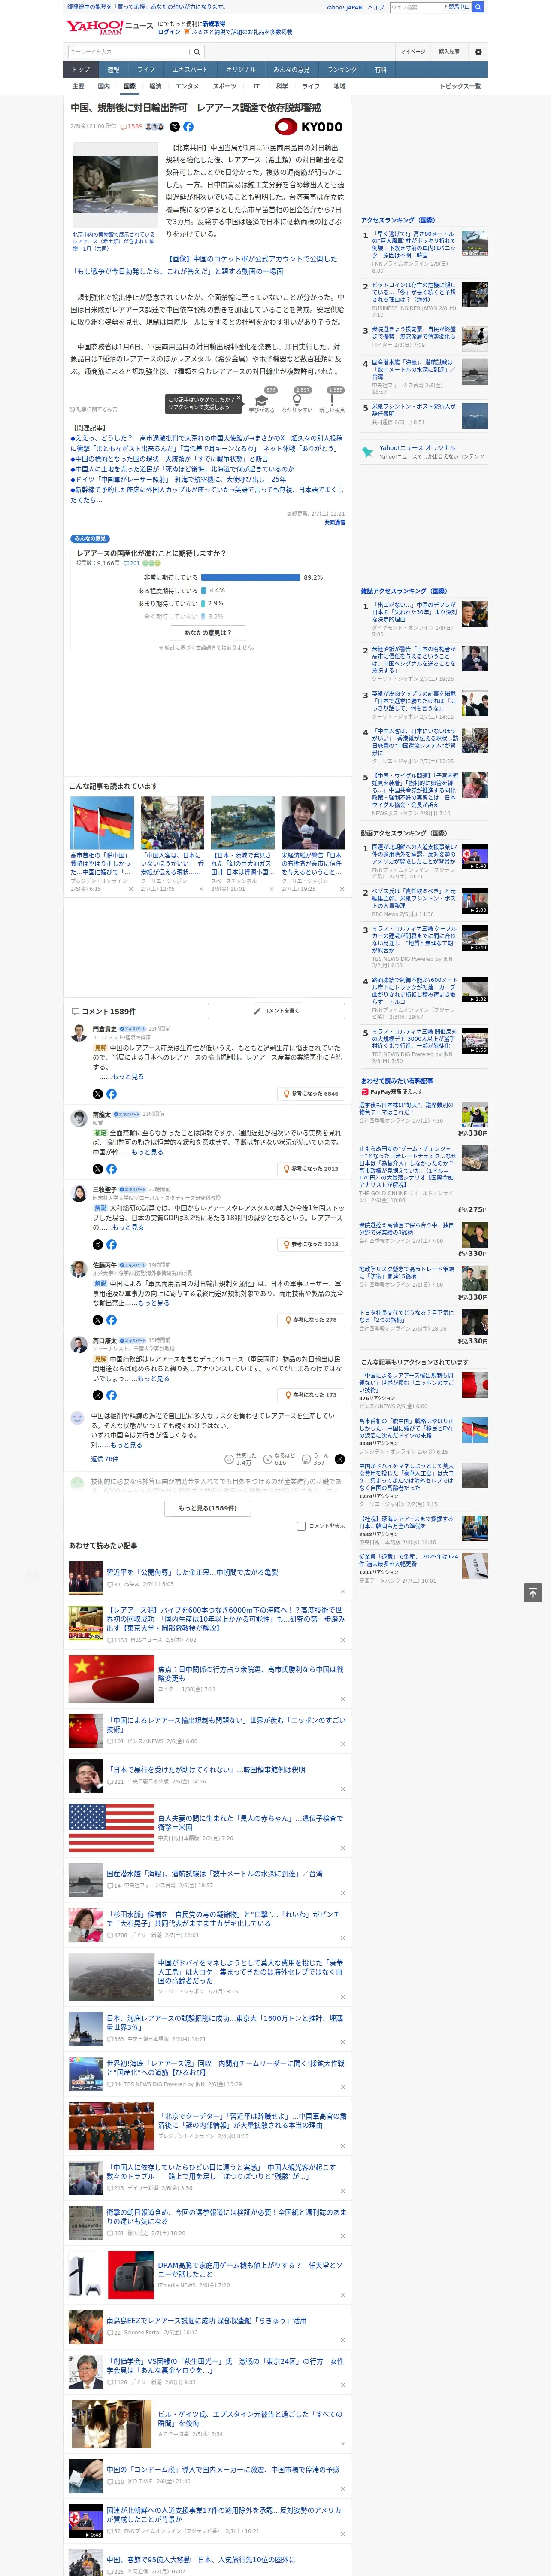Toggle the コメント非表示 checkbox

coord(301,1526)
